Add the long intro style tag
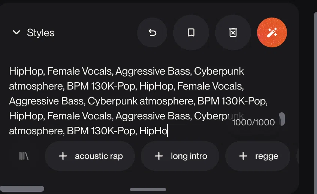The height and width of the screenshot is (194, 317). pos(180,156)
